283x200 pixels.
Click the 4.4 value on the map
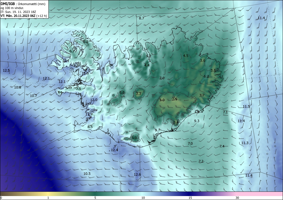pyautogui.click(x=147, y=65)
